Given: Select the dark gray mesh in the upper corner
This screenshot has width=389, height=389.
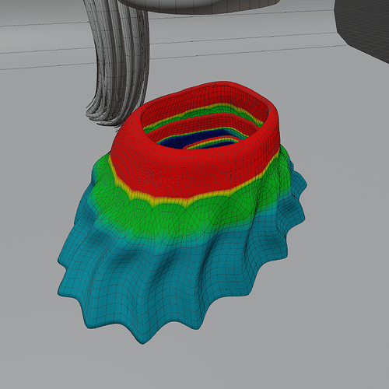Looking at the screenshot, I should [x=363, y=26].
